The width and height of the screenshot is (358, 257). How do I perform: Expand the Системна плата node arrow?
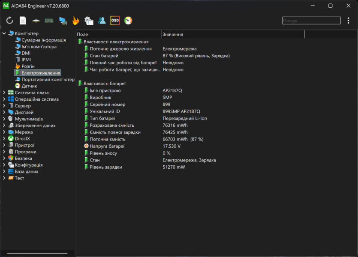coord(4,93)
